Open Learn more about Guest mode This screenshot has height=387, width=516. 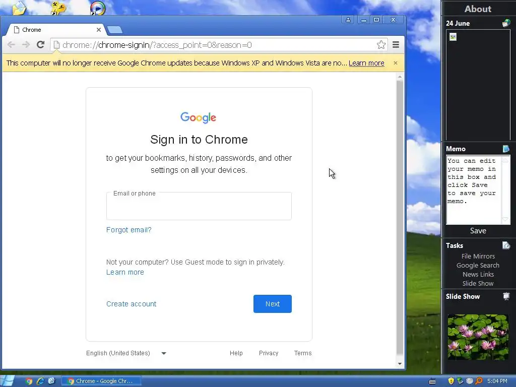click(x=125, y=272)
